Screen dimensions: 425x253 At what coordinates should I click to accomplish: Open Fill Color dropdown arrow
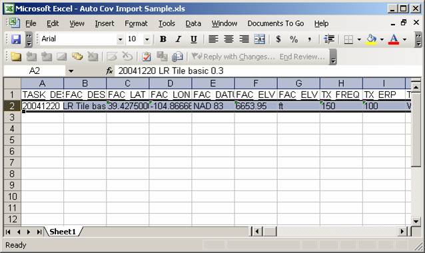[382, 39]
